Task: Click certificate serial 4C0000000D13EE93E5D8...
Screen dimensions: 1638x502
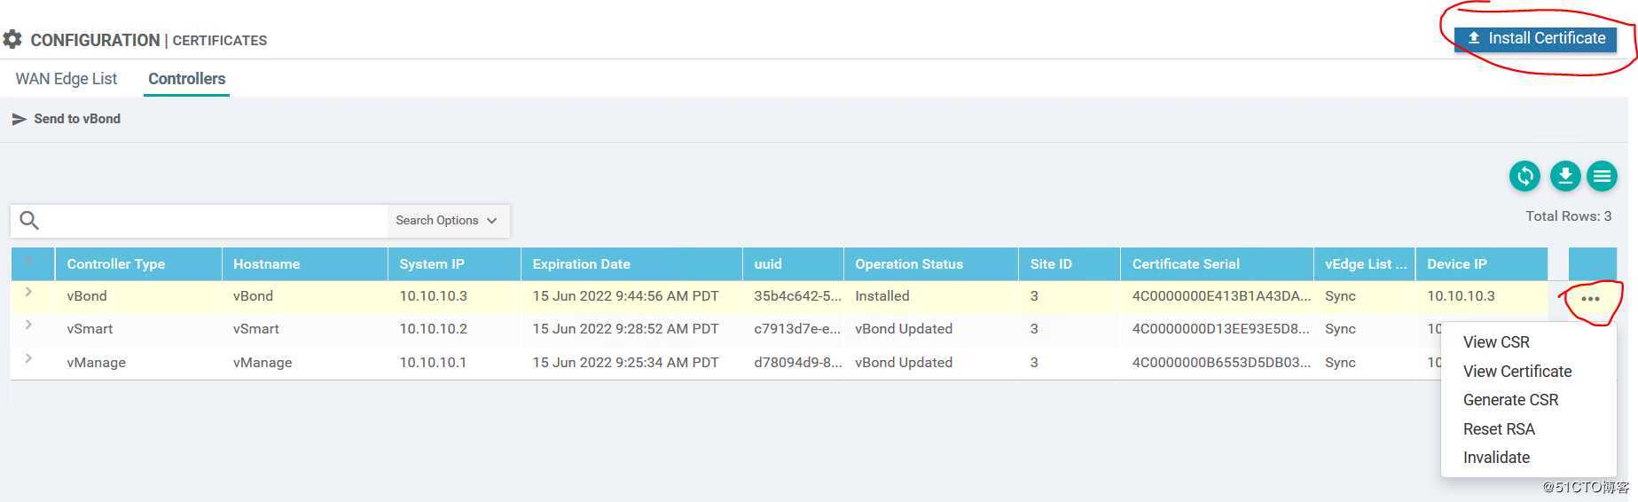Action: 1221,329
